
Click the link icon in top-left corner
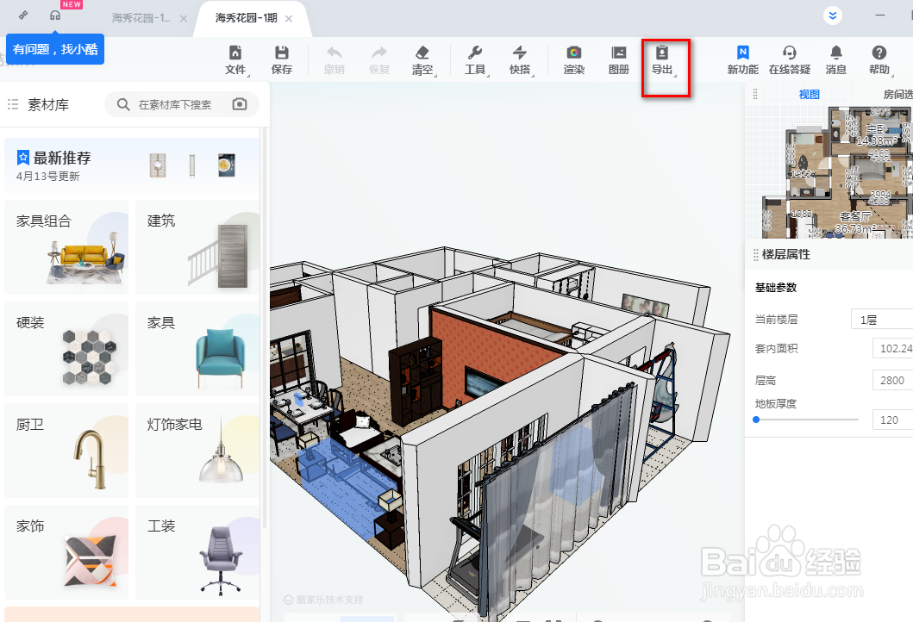click(23, 16)
